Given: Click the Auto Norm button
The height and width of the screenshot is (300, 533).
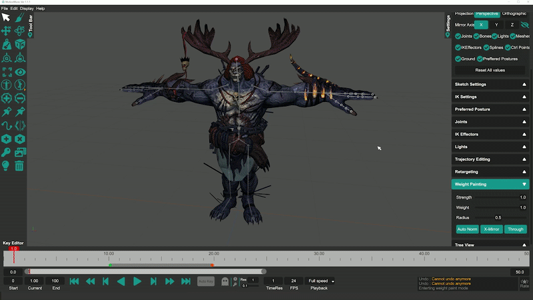Looking at the screenshot, I should click(467, 229).
